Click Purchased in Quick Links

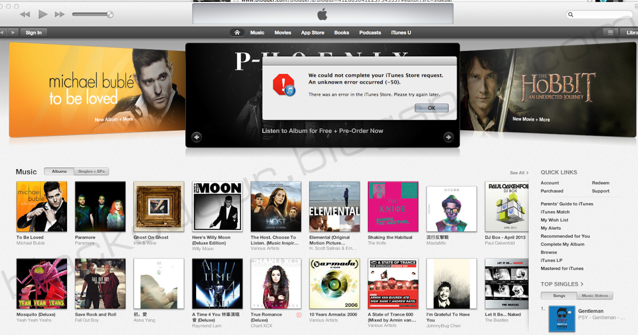[552, 191]
